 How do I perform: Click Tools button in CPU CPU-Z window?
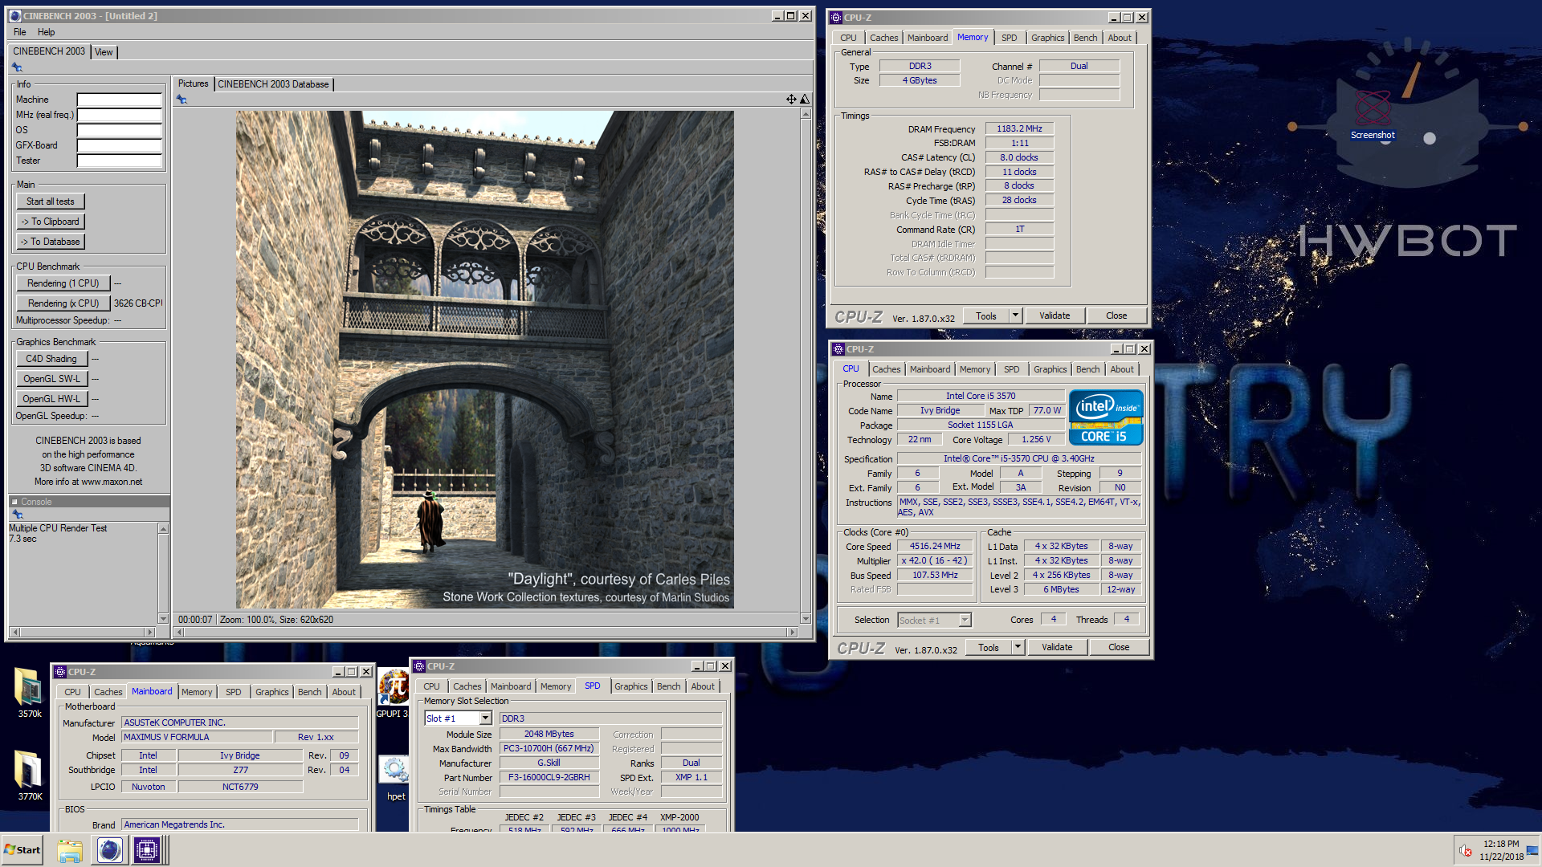(x=989, y=647)
